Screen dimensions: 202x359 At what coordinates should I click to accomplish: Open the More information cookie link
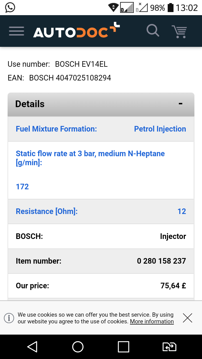tap(152, 321)
